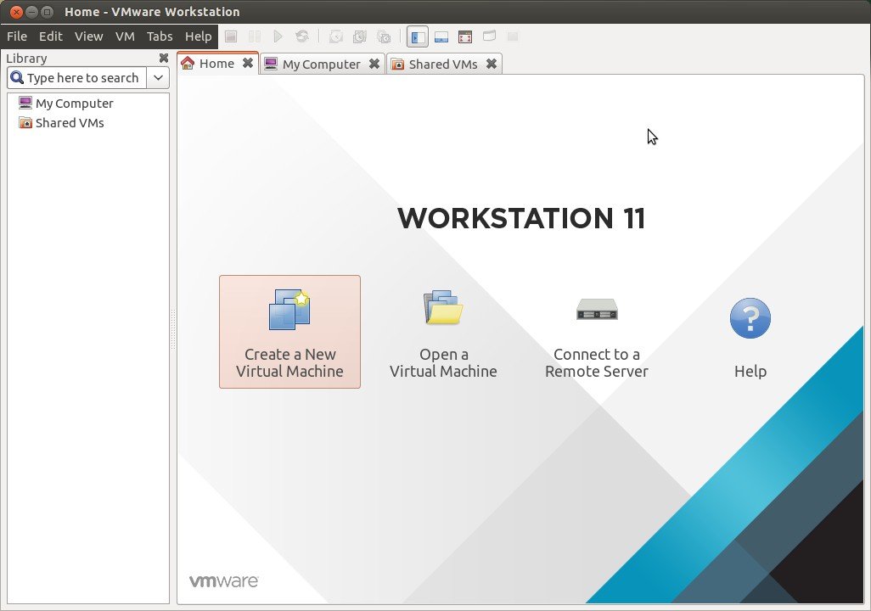Click the Unity mode toolbar icon
Image resolution: width=871 pixels, height=611 pixels.
click(489, 36)
